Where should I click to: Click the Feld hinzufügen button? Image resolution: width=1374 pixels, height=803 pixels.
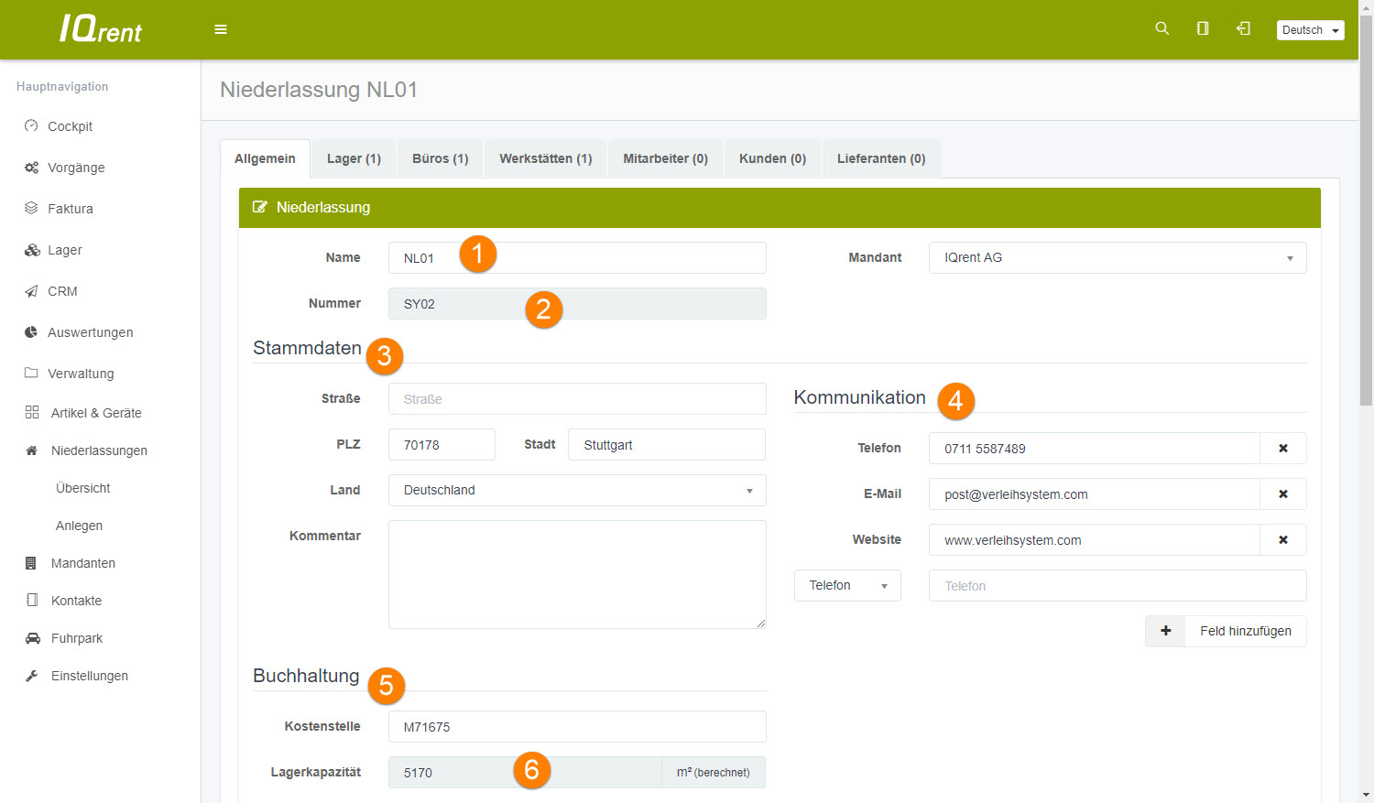[x=1226, y=632]
